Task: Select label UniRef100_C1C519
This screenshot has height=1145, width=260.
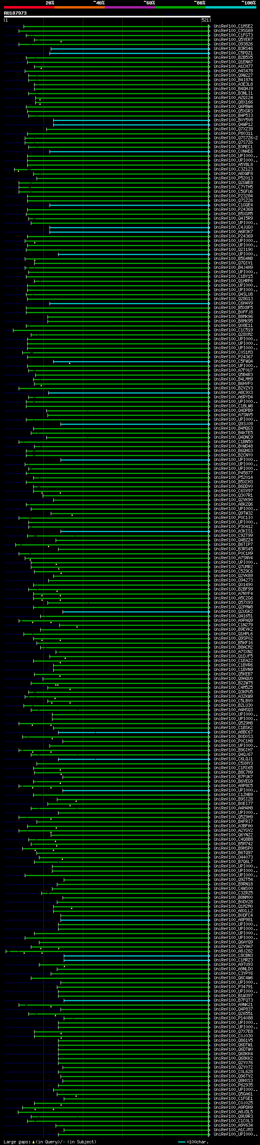Action: pyautogui.click(x=233, y=330)
